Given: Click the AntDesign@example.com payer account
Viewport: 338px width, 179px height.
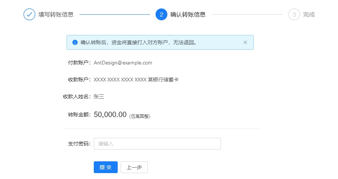Looking at the screenshot, I should click(123, 63).
